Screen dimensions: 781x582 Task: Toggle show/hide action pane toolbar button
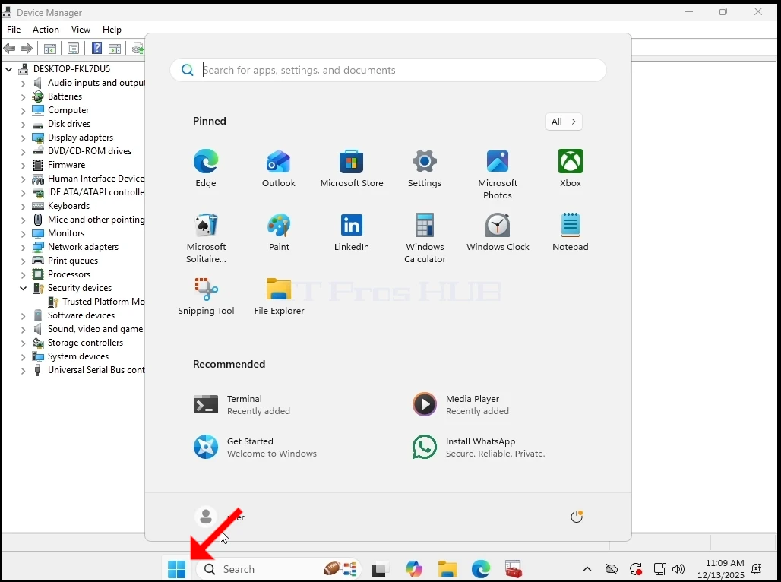(x=115, y=49)
